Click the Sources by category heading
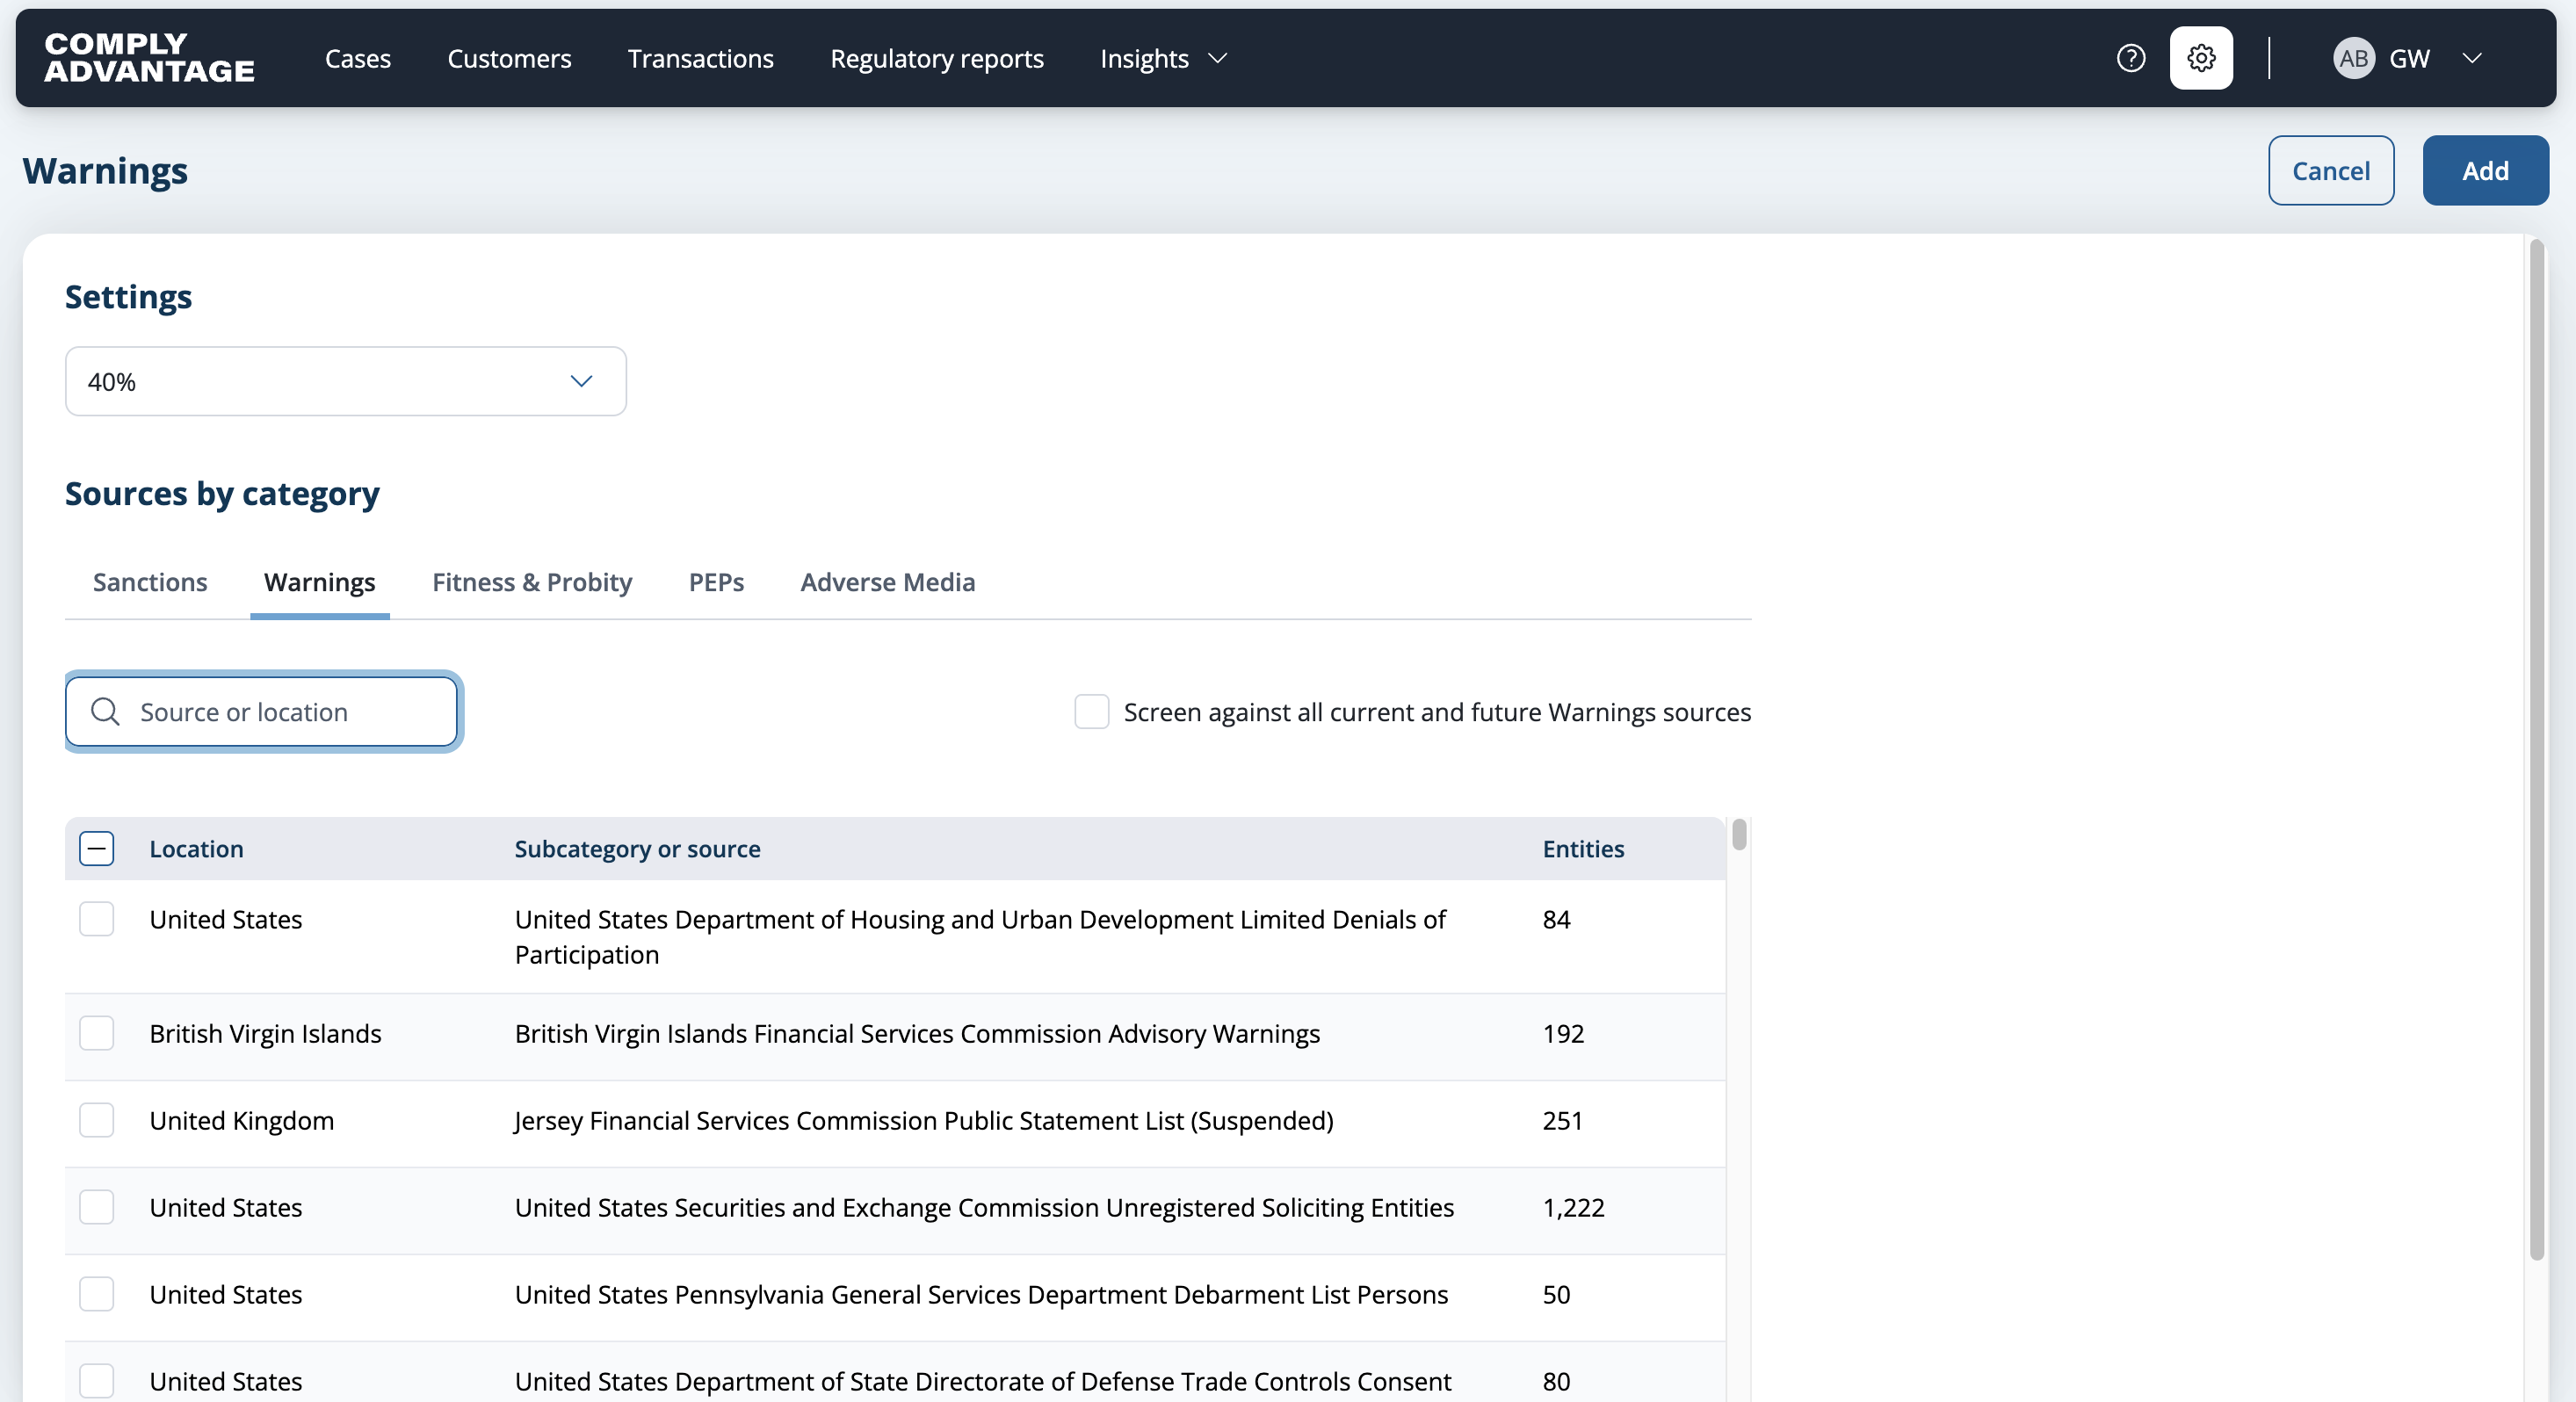2576x1402 pixels. tap(222, 493)
